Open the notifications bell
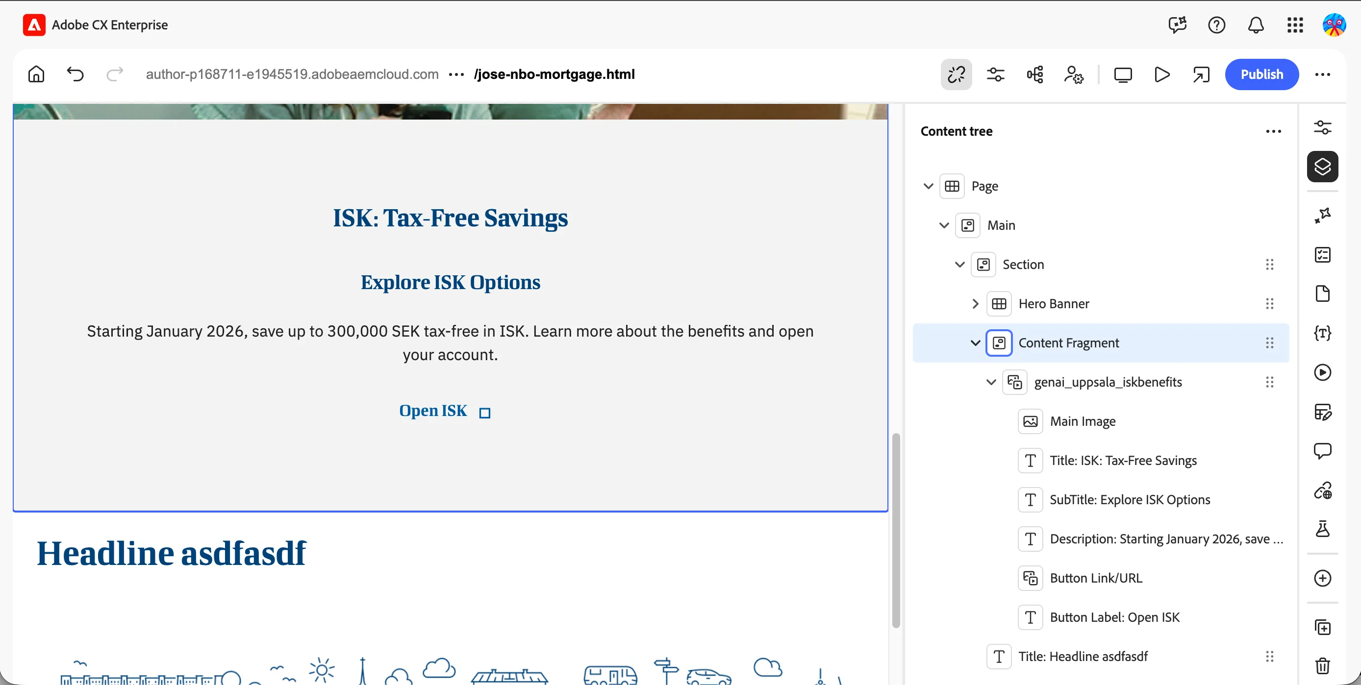 click(x=1255, y=25)
